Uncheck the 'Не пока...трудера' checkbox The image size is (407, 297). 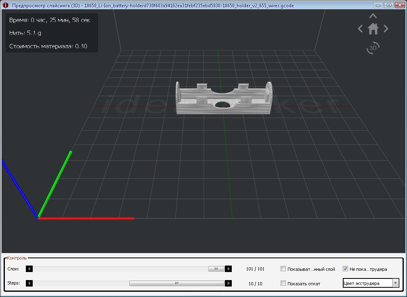click(345, 269)
